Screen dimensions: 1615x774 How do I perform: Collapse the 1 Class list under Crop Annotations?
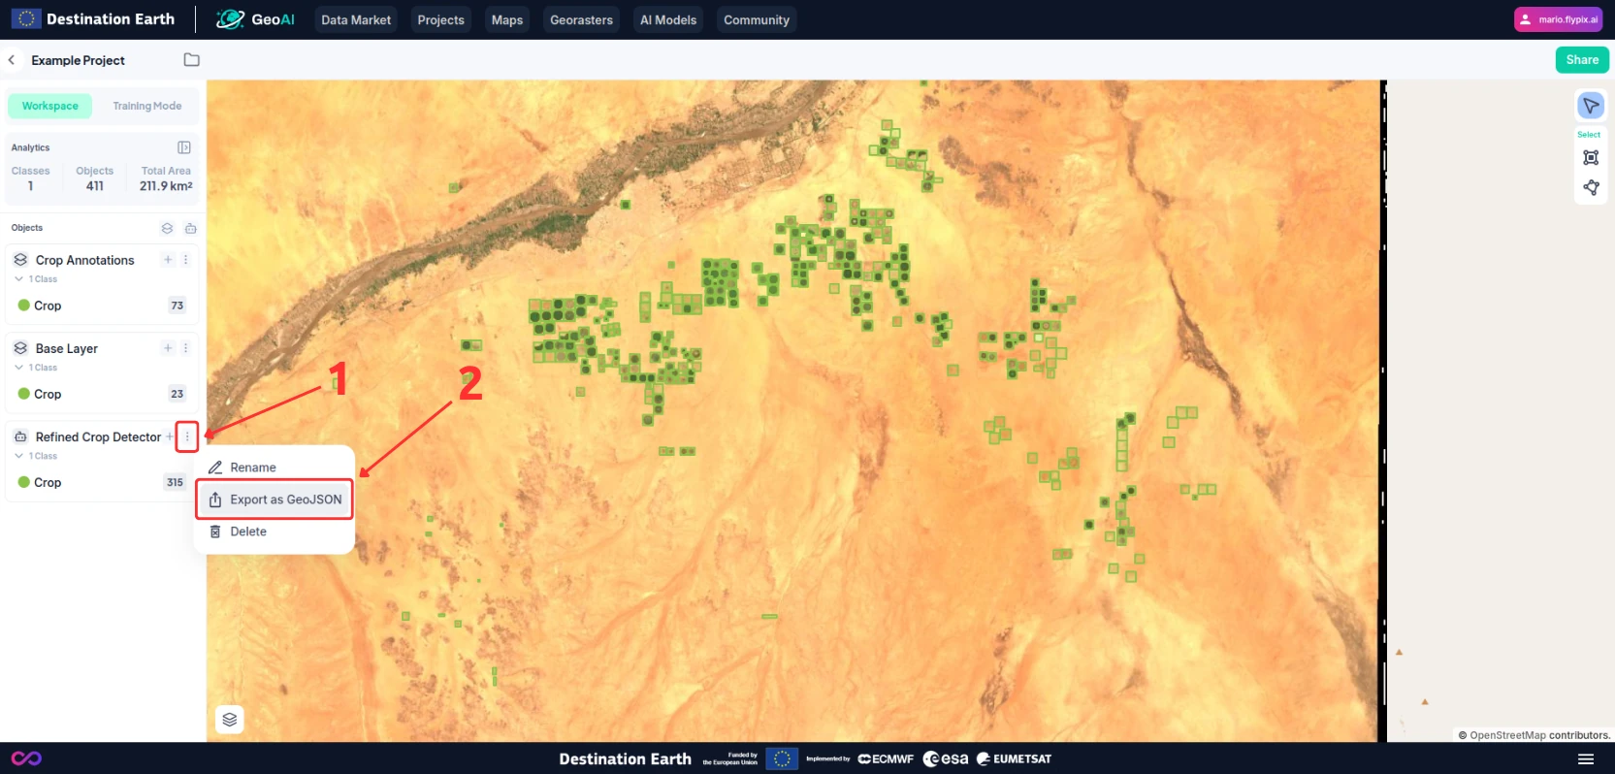[x=19, y=279]
